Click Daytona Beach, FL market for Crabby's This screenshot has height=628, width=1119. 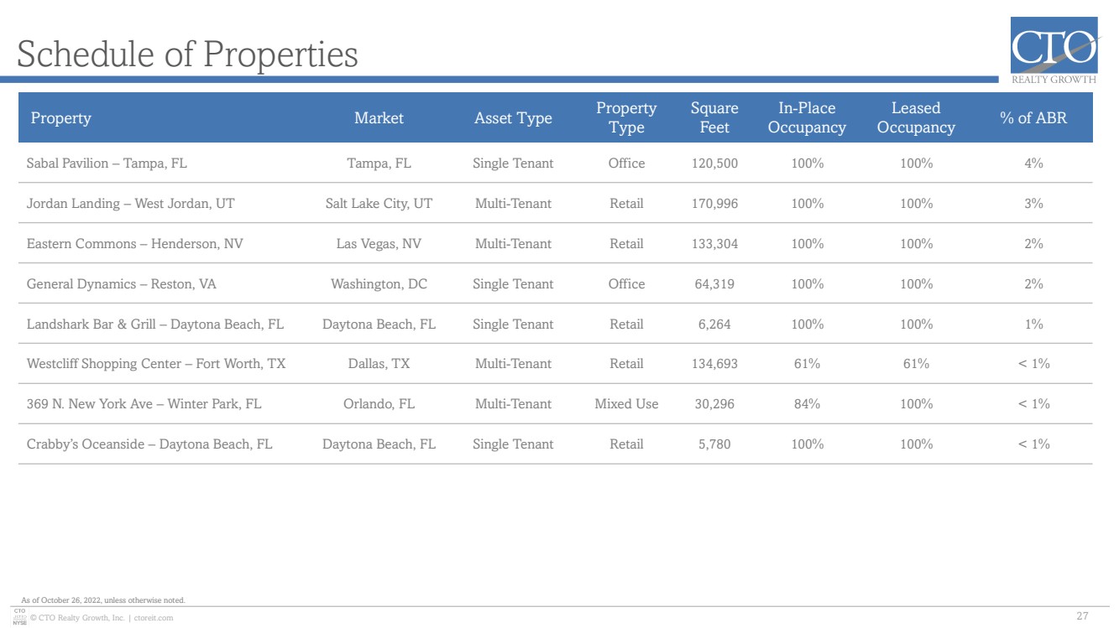point(379,444)
